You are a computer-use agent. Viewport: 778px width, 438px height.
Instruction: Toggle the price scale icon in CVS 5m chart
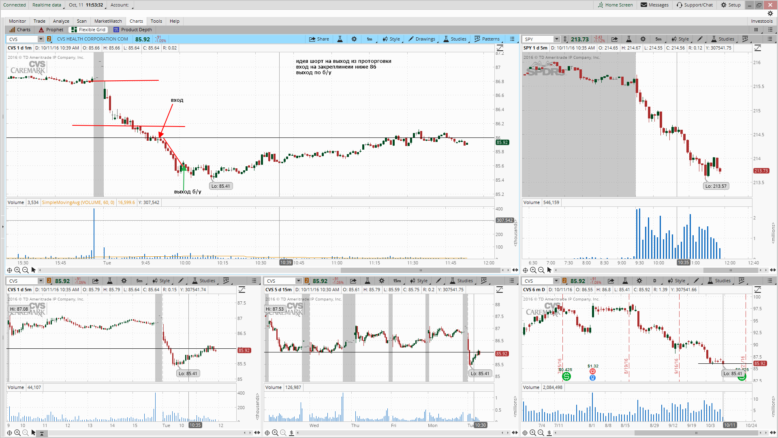[242, 290]
